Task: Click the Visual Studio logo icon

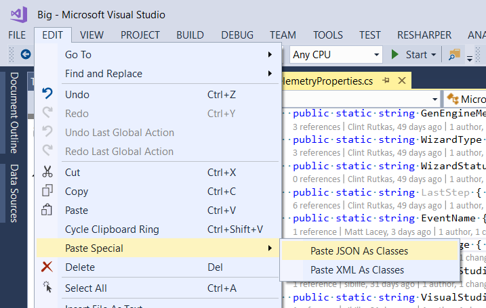Action: (x=18, y=14)
